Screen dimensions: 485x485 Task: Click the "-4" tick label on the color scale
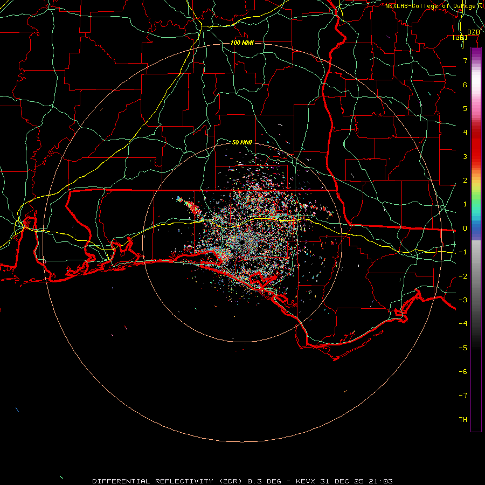(x=463, y=323)
